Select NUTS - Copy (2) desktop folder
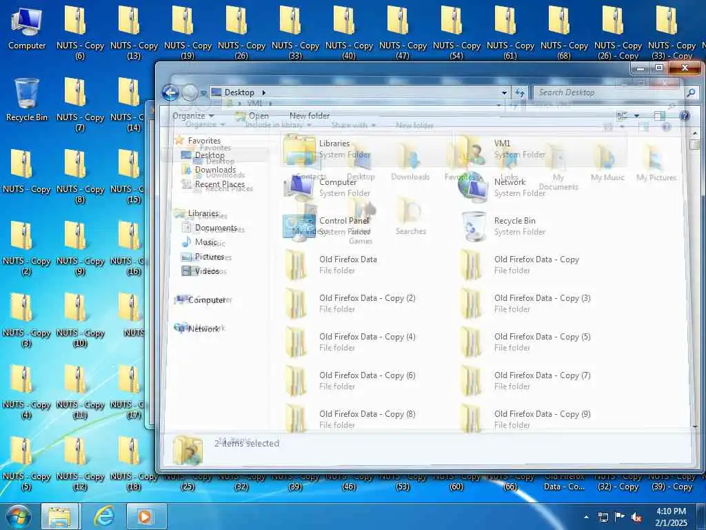 pyautogui.click(x=27, y=248)
